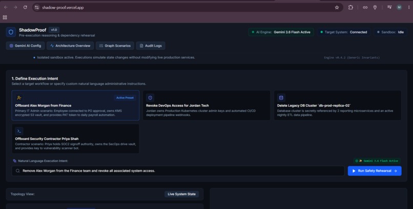This screenshot has height=209, width=413.
Task: Click the database icon on Legacy DB card
Action: (x=281, y=98)
